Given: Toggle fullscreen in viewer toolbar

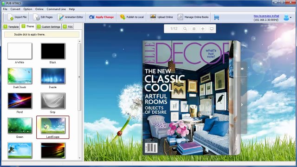Looking at the screenshot, I should coord(212,29).
